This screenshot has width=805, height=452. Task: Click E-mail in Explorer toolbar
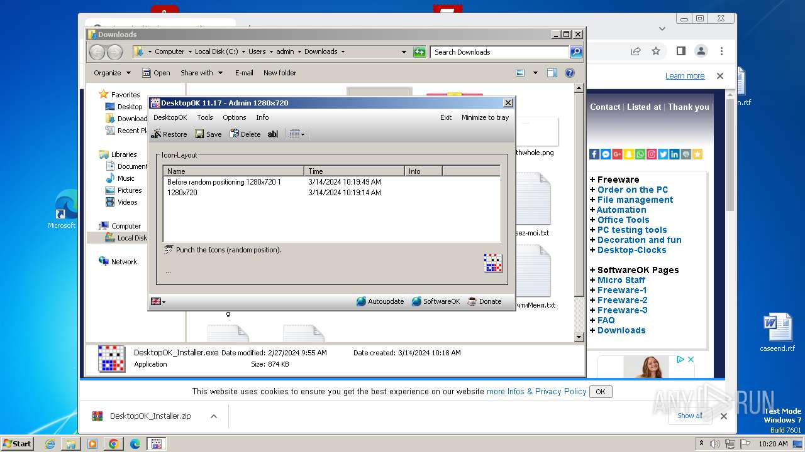(x=244, y=73)
